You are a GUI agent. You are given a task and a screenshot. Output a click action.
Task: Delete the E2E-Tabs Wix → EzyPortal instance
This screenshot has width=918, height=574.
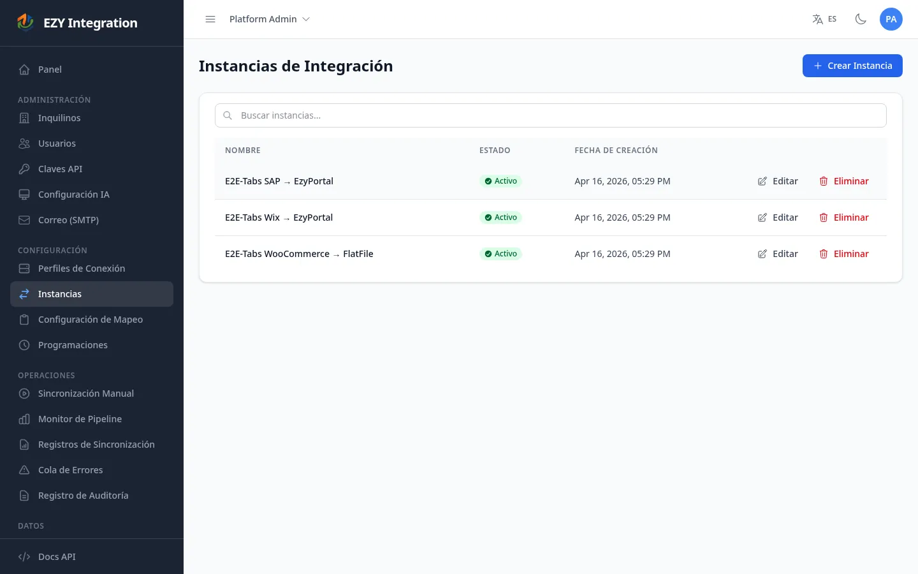(x=844, y=217)
